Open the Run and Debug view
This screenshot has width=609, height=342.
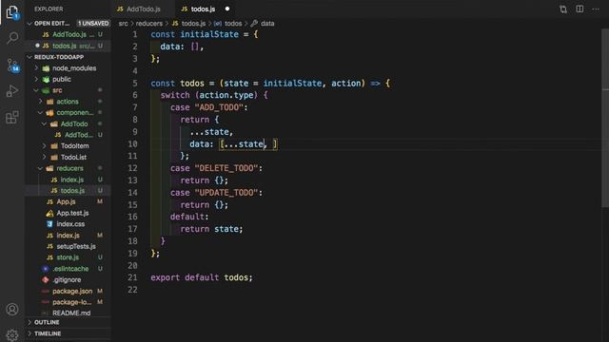click(x=12, y=91)
